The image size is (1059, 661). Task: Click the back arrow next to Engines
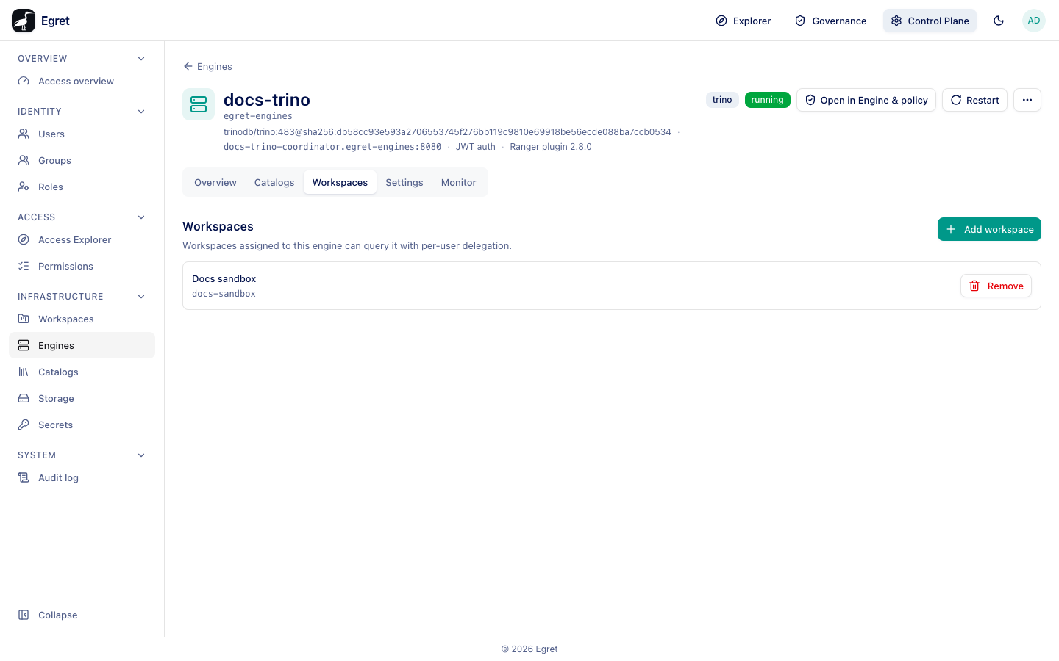tap(188, 66)
